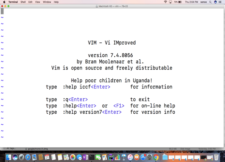This screenshot has width=225, height=162.
Task: Open the Window menu
Action: click(x=47, y=2)
